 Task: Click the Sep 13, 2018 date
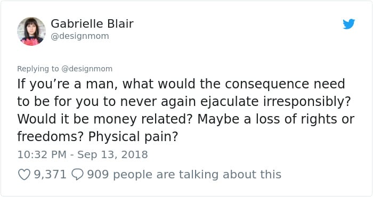112,155
